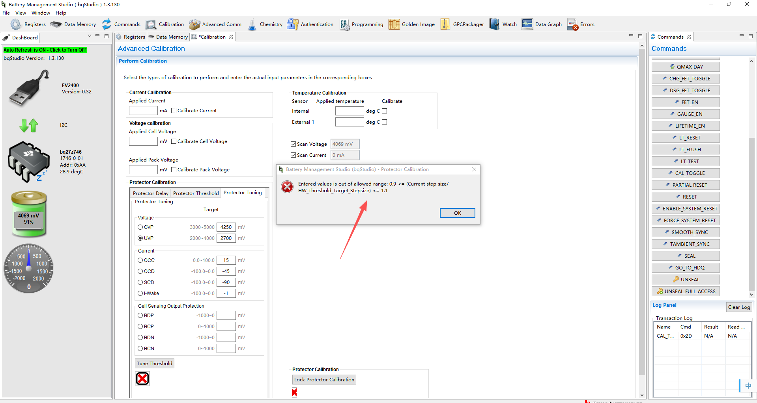Close the error dialog with X
The image size is (757, 403).
(474, 169)
